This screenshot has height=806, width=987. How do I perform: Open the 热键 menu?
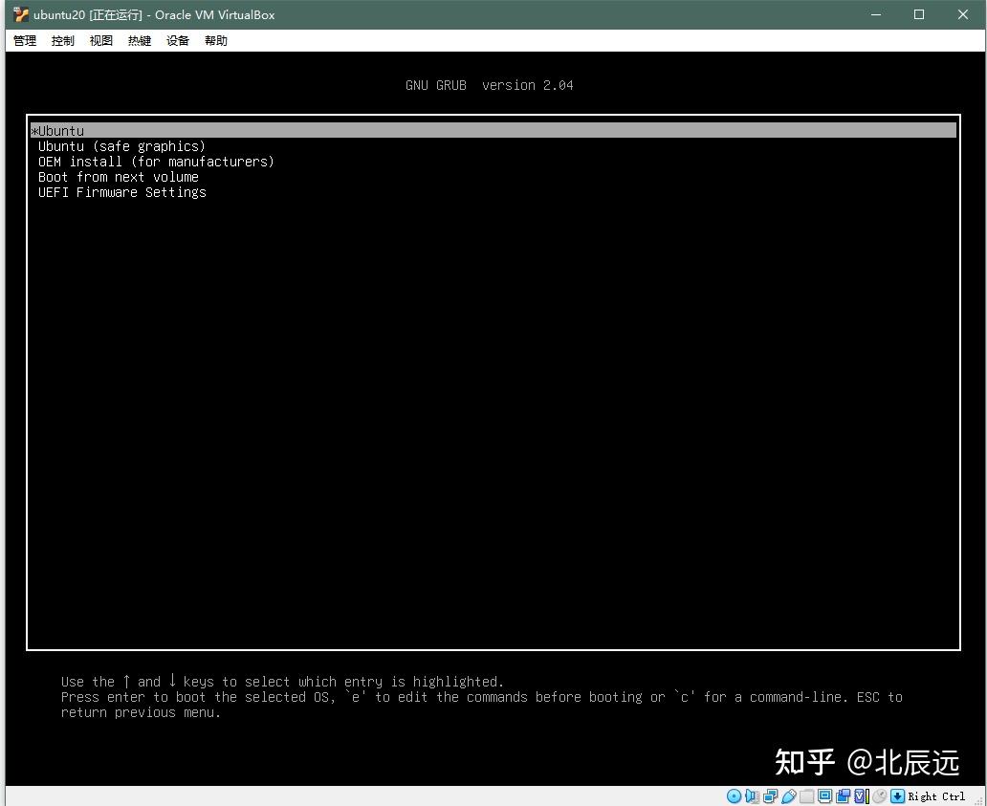[x=140, y=41]
